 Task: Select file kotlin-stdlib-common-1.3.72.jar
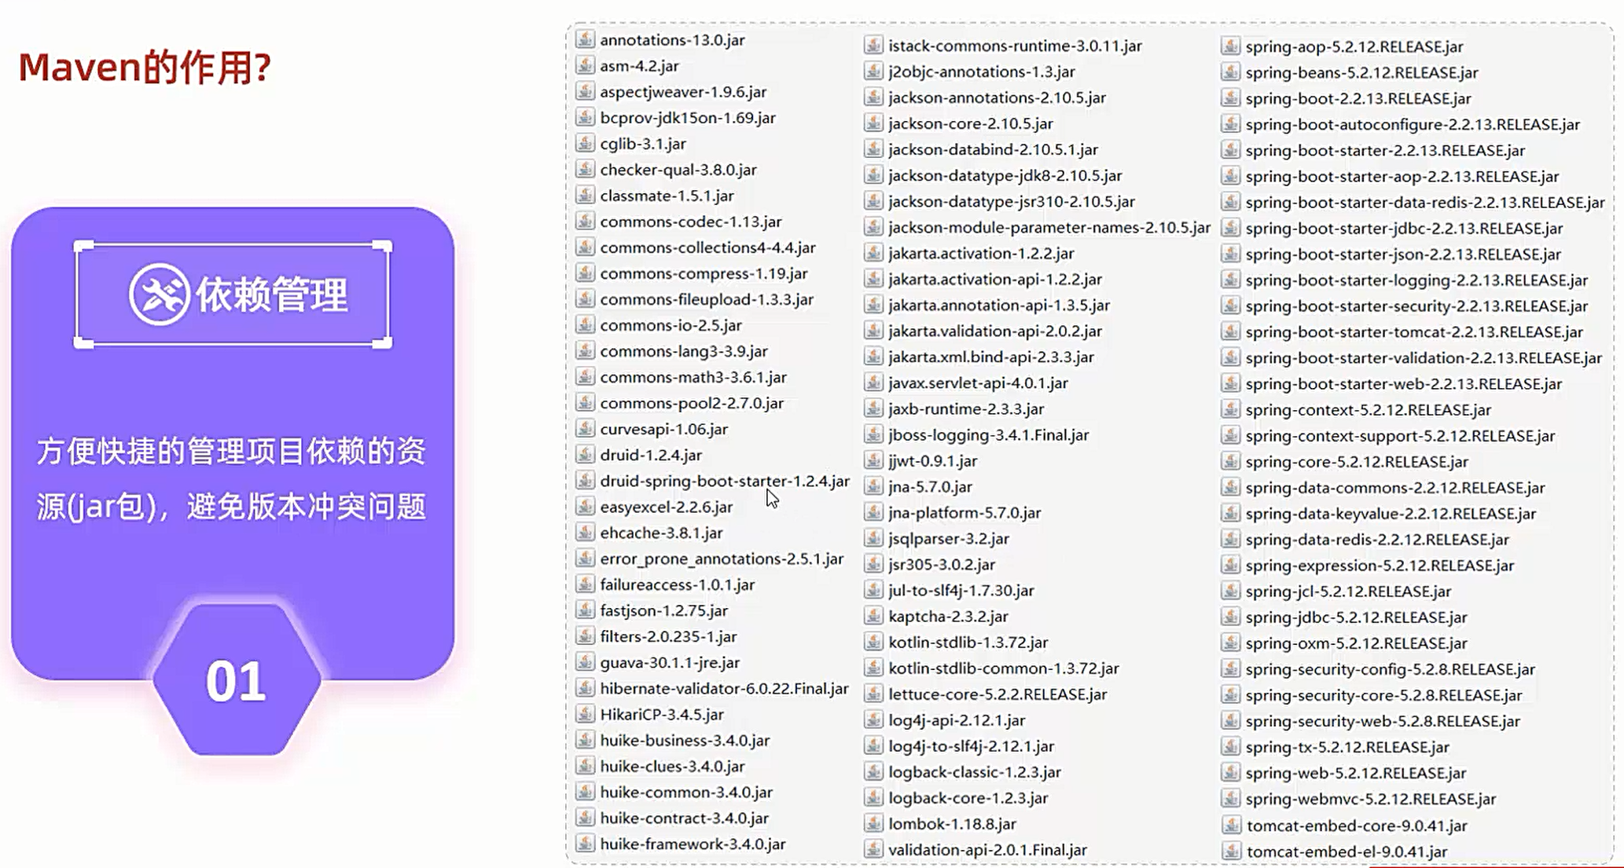click(1004, 667)
